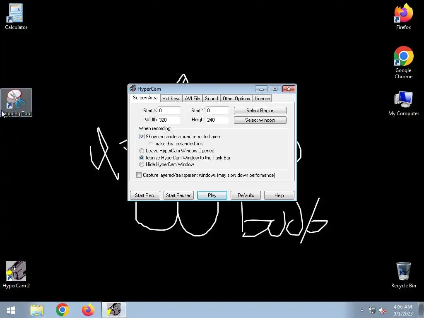Click the muted volume tray icon
424x318 pixels.
pyautogui.click(x=382, y=310)
